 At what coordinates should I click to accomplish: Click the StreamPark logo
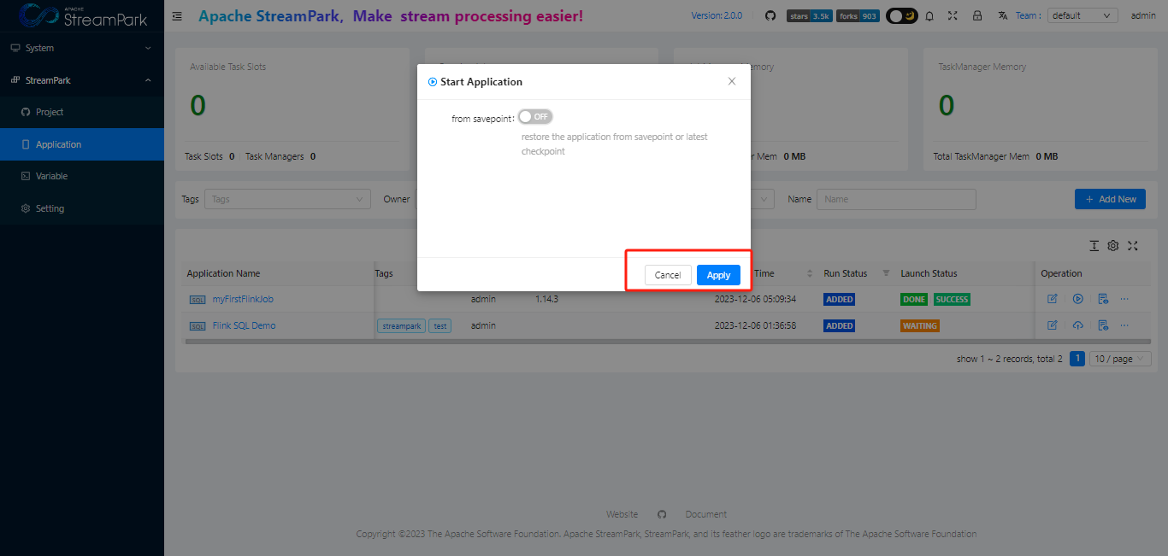click(82, 15)
